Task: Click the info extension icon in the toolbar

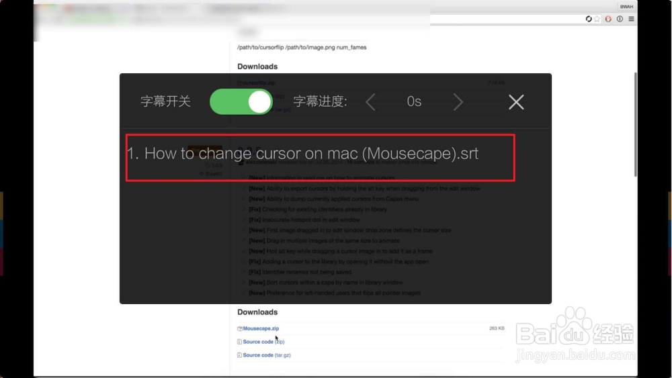Action: [x=620, y=19]
